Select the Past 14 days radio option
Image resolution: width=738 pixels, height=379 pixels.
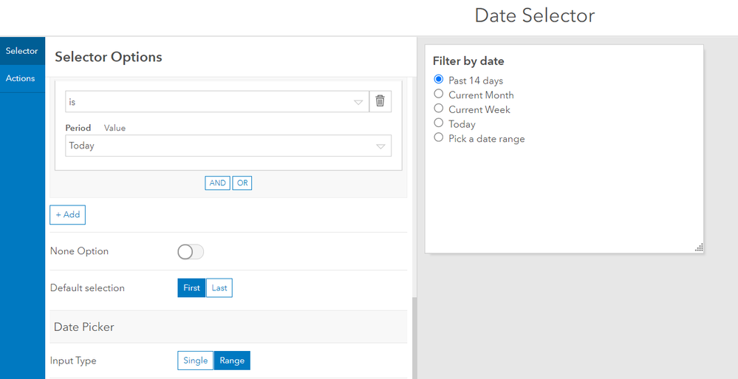pyautogui.click(x=439, y=80)
